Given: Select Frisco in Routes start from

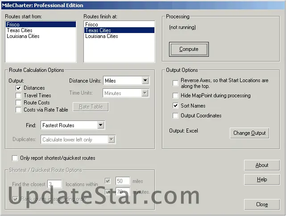Looking at the screenshot, I should 41,25.
